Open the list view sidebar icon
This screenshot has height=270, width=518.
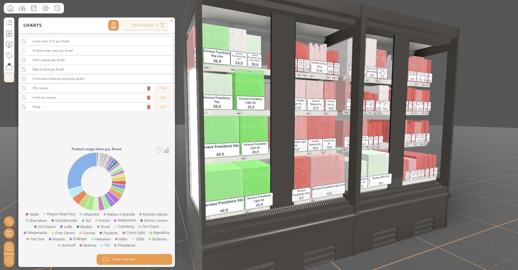coord(9,23)
